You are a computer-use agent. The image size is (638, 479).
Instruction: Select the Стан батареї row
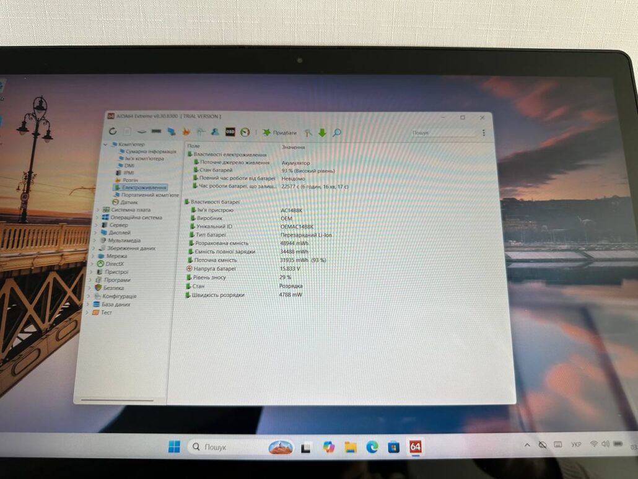(x=264, y=170)
